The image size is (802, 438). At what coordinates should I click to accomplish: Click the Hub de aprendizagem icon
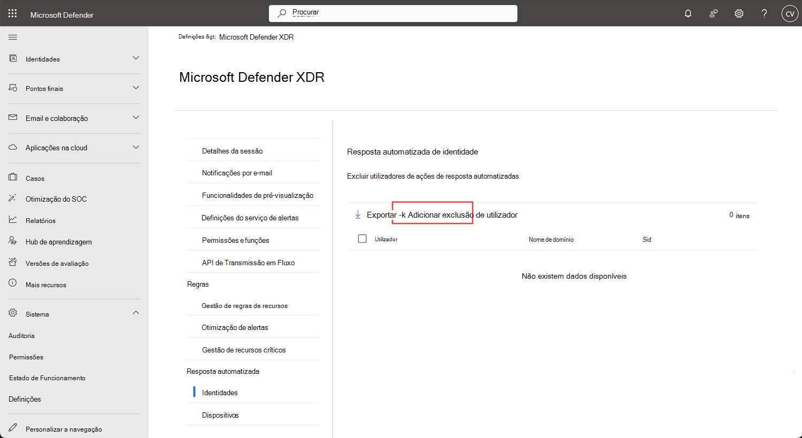(13, 241)
